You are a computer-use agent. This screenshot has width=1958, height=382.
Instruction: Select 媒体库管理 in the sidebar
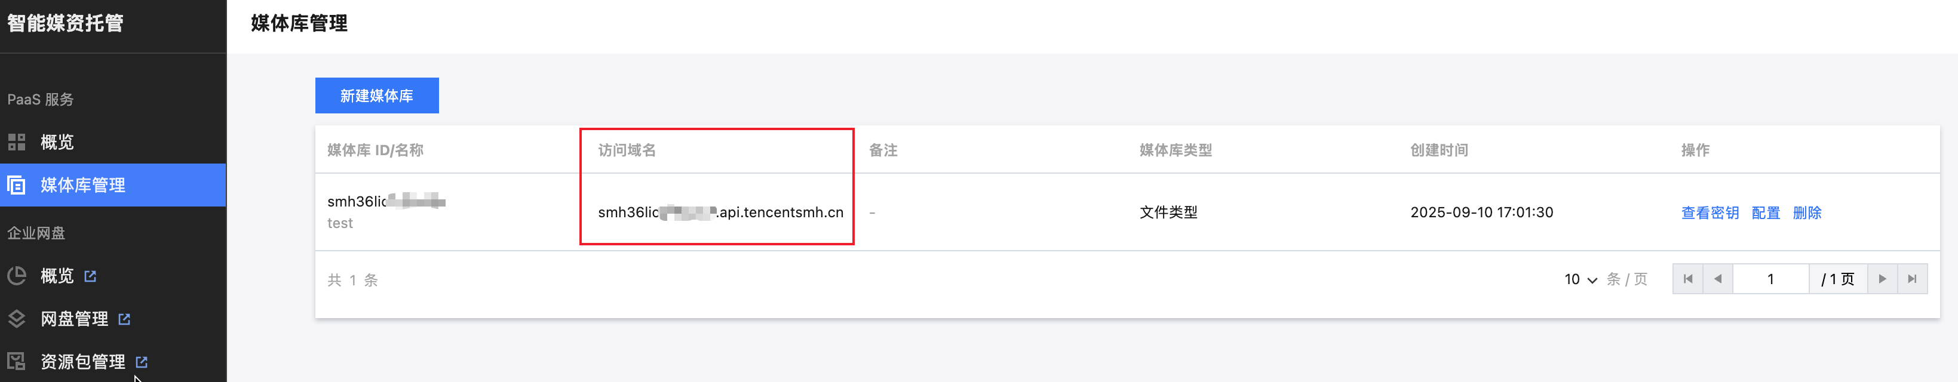[x=83, y=185]
